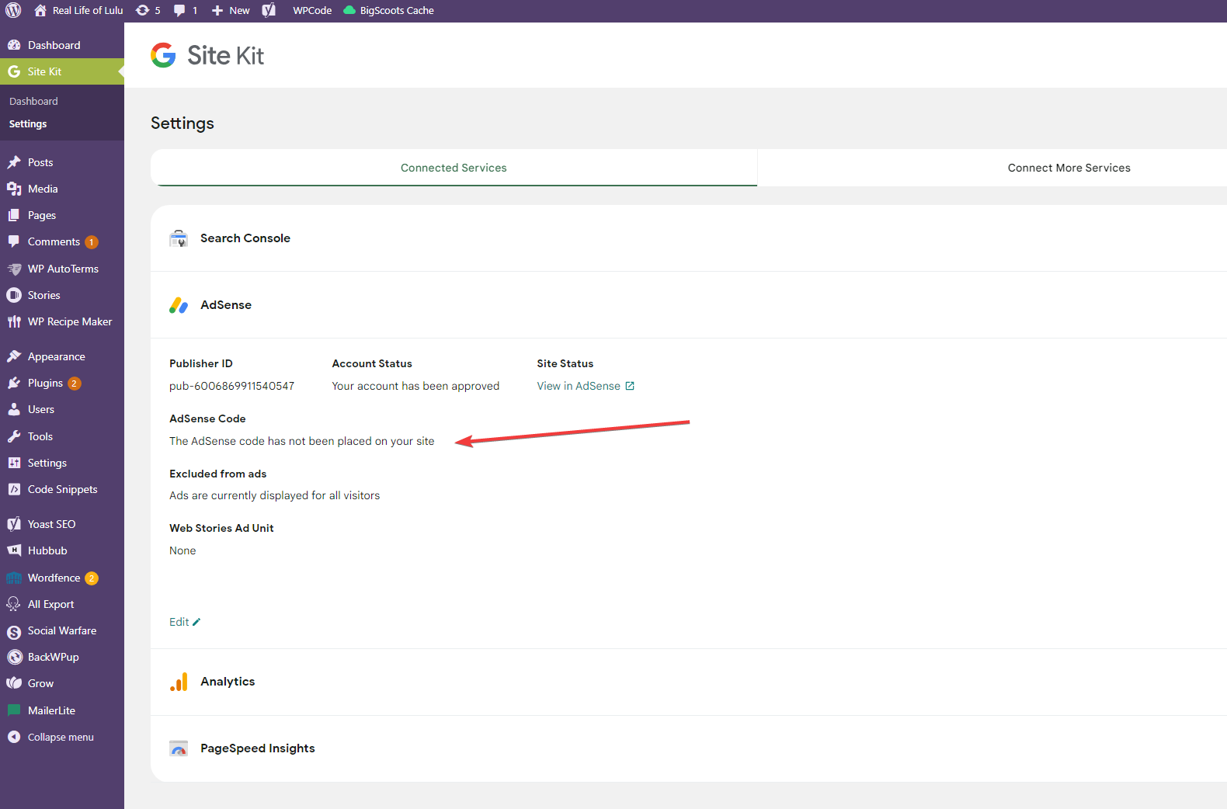The height and width of the screenshot is (809, 1227).
Task: Go to Wordfence in sidebar
Action: 54,578
